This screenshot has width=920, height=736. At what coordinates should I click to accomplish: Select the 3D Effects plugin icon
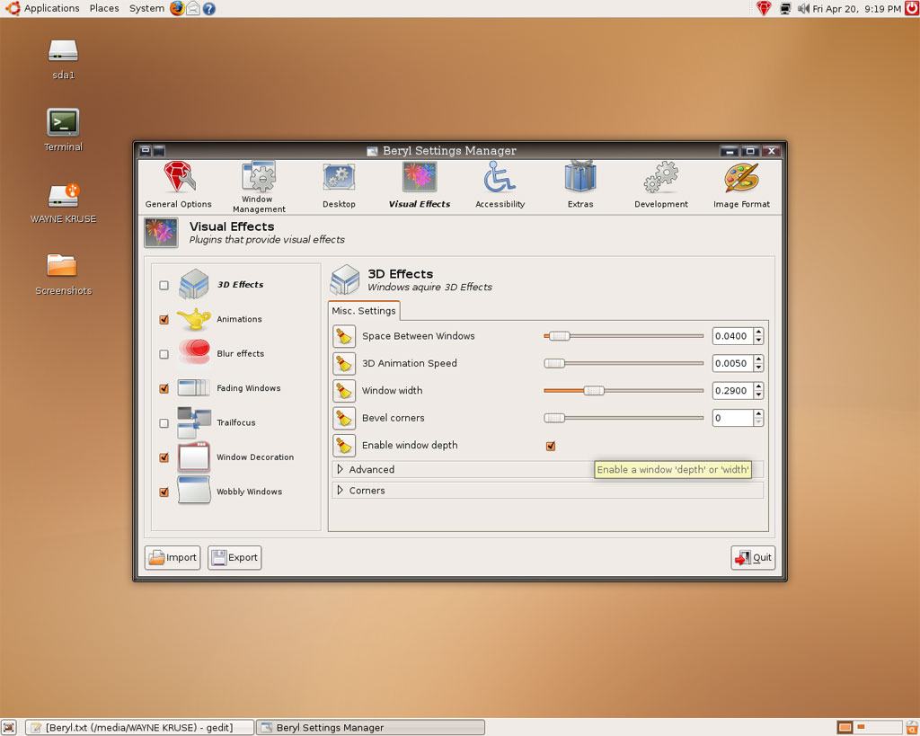click(x=194, y=285)
